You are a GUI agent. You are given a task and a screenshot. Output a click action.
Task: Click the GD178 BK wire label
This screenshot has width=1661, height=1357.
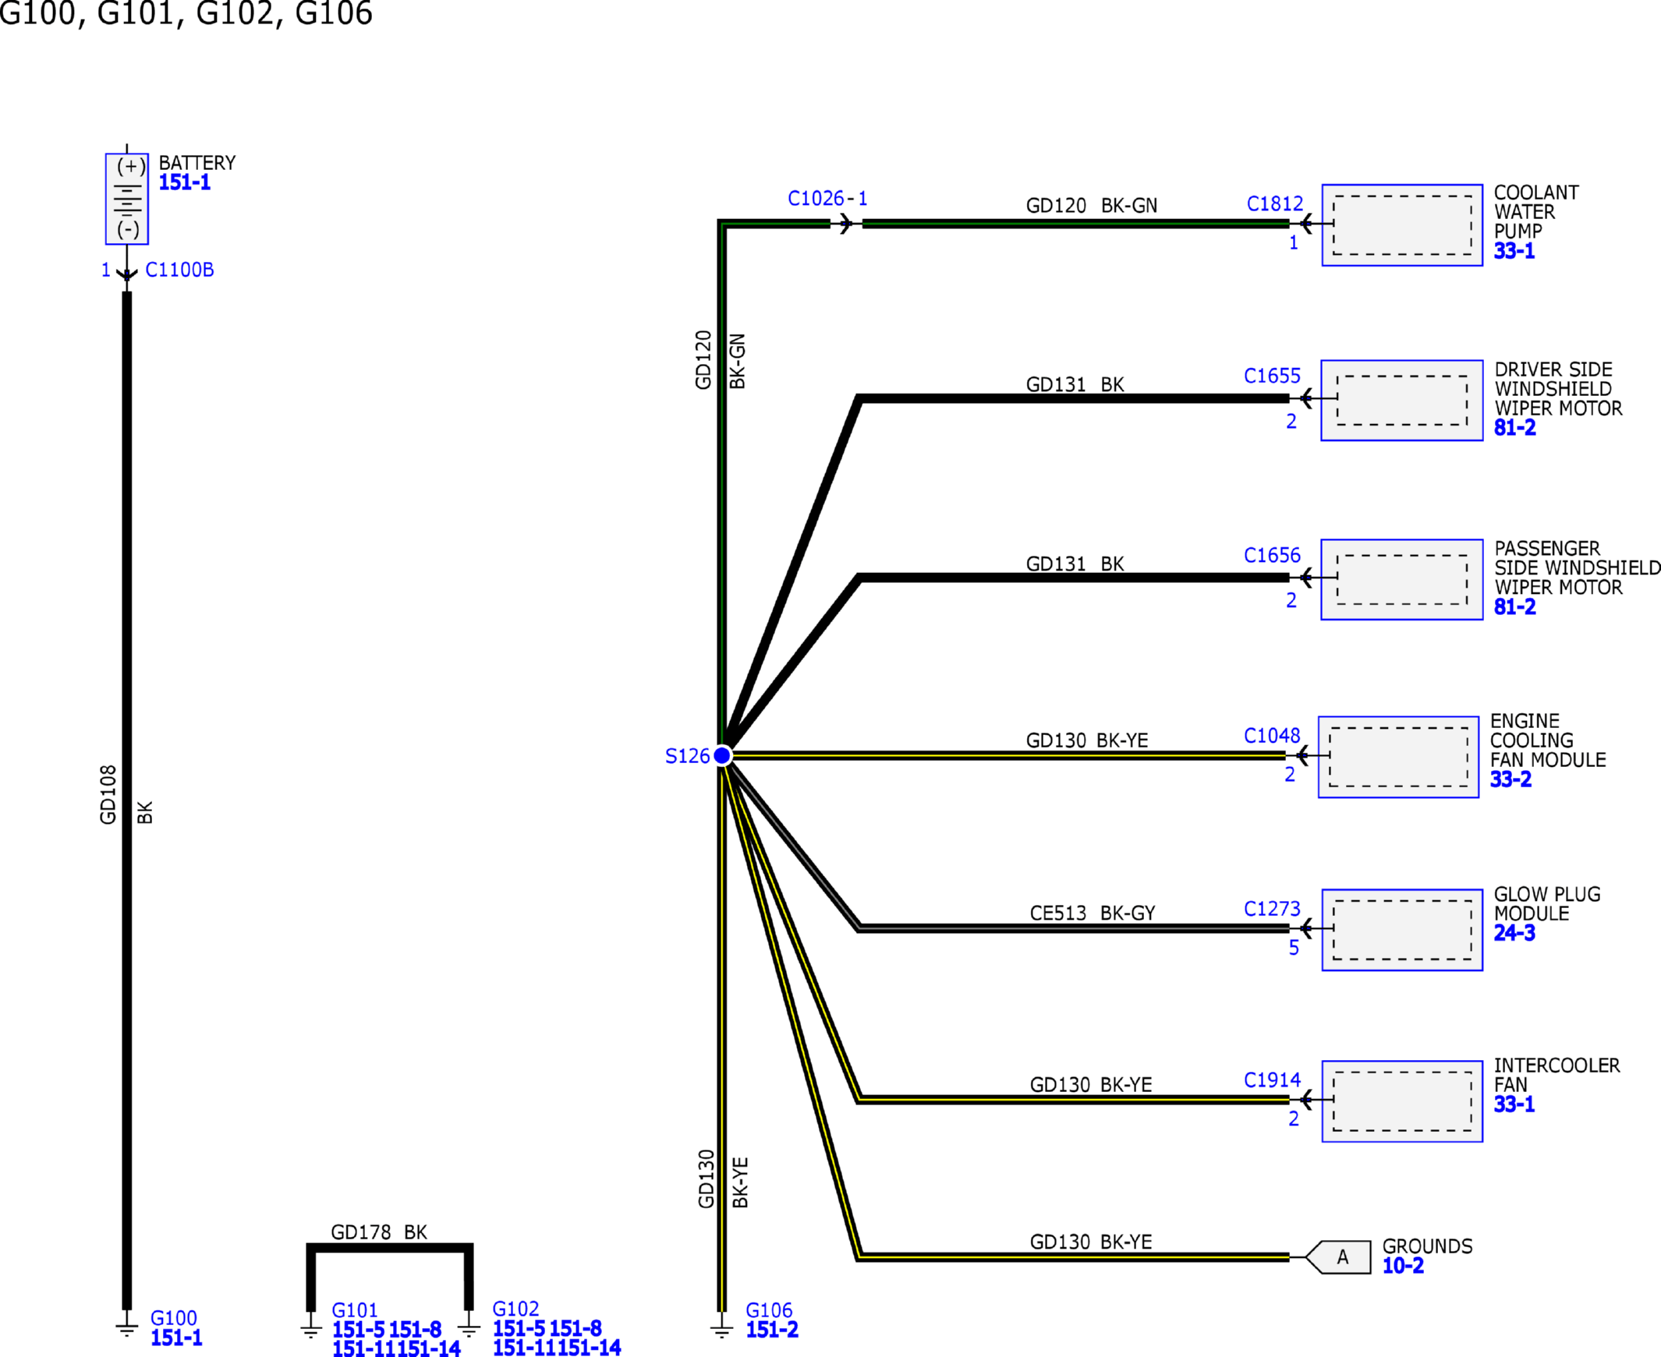[x=378, y=1233]
